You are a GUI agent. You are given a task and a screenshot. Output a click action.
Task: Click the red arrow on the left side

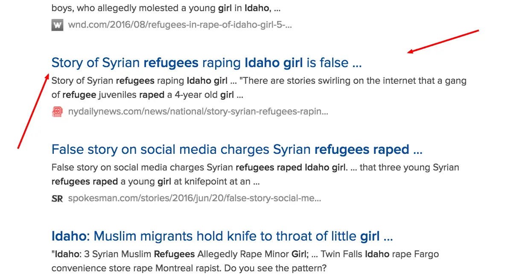32,111
